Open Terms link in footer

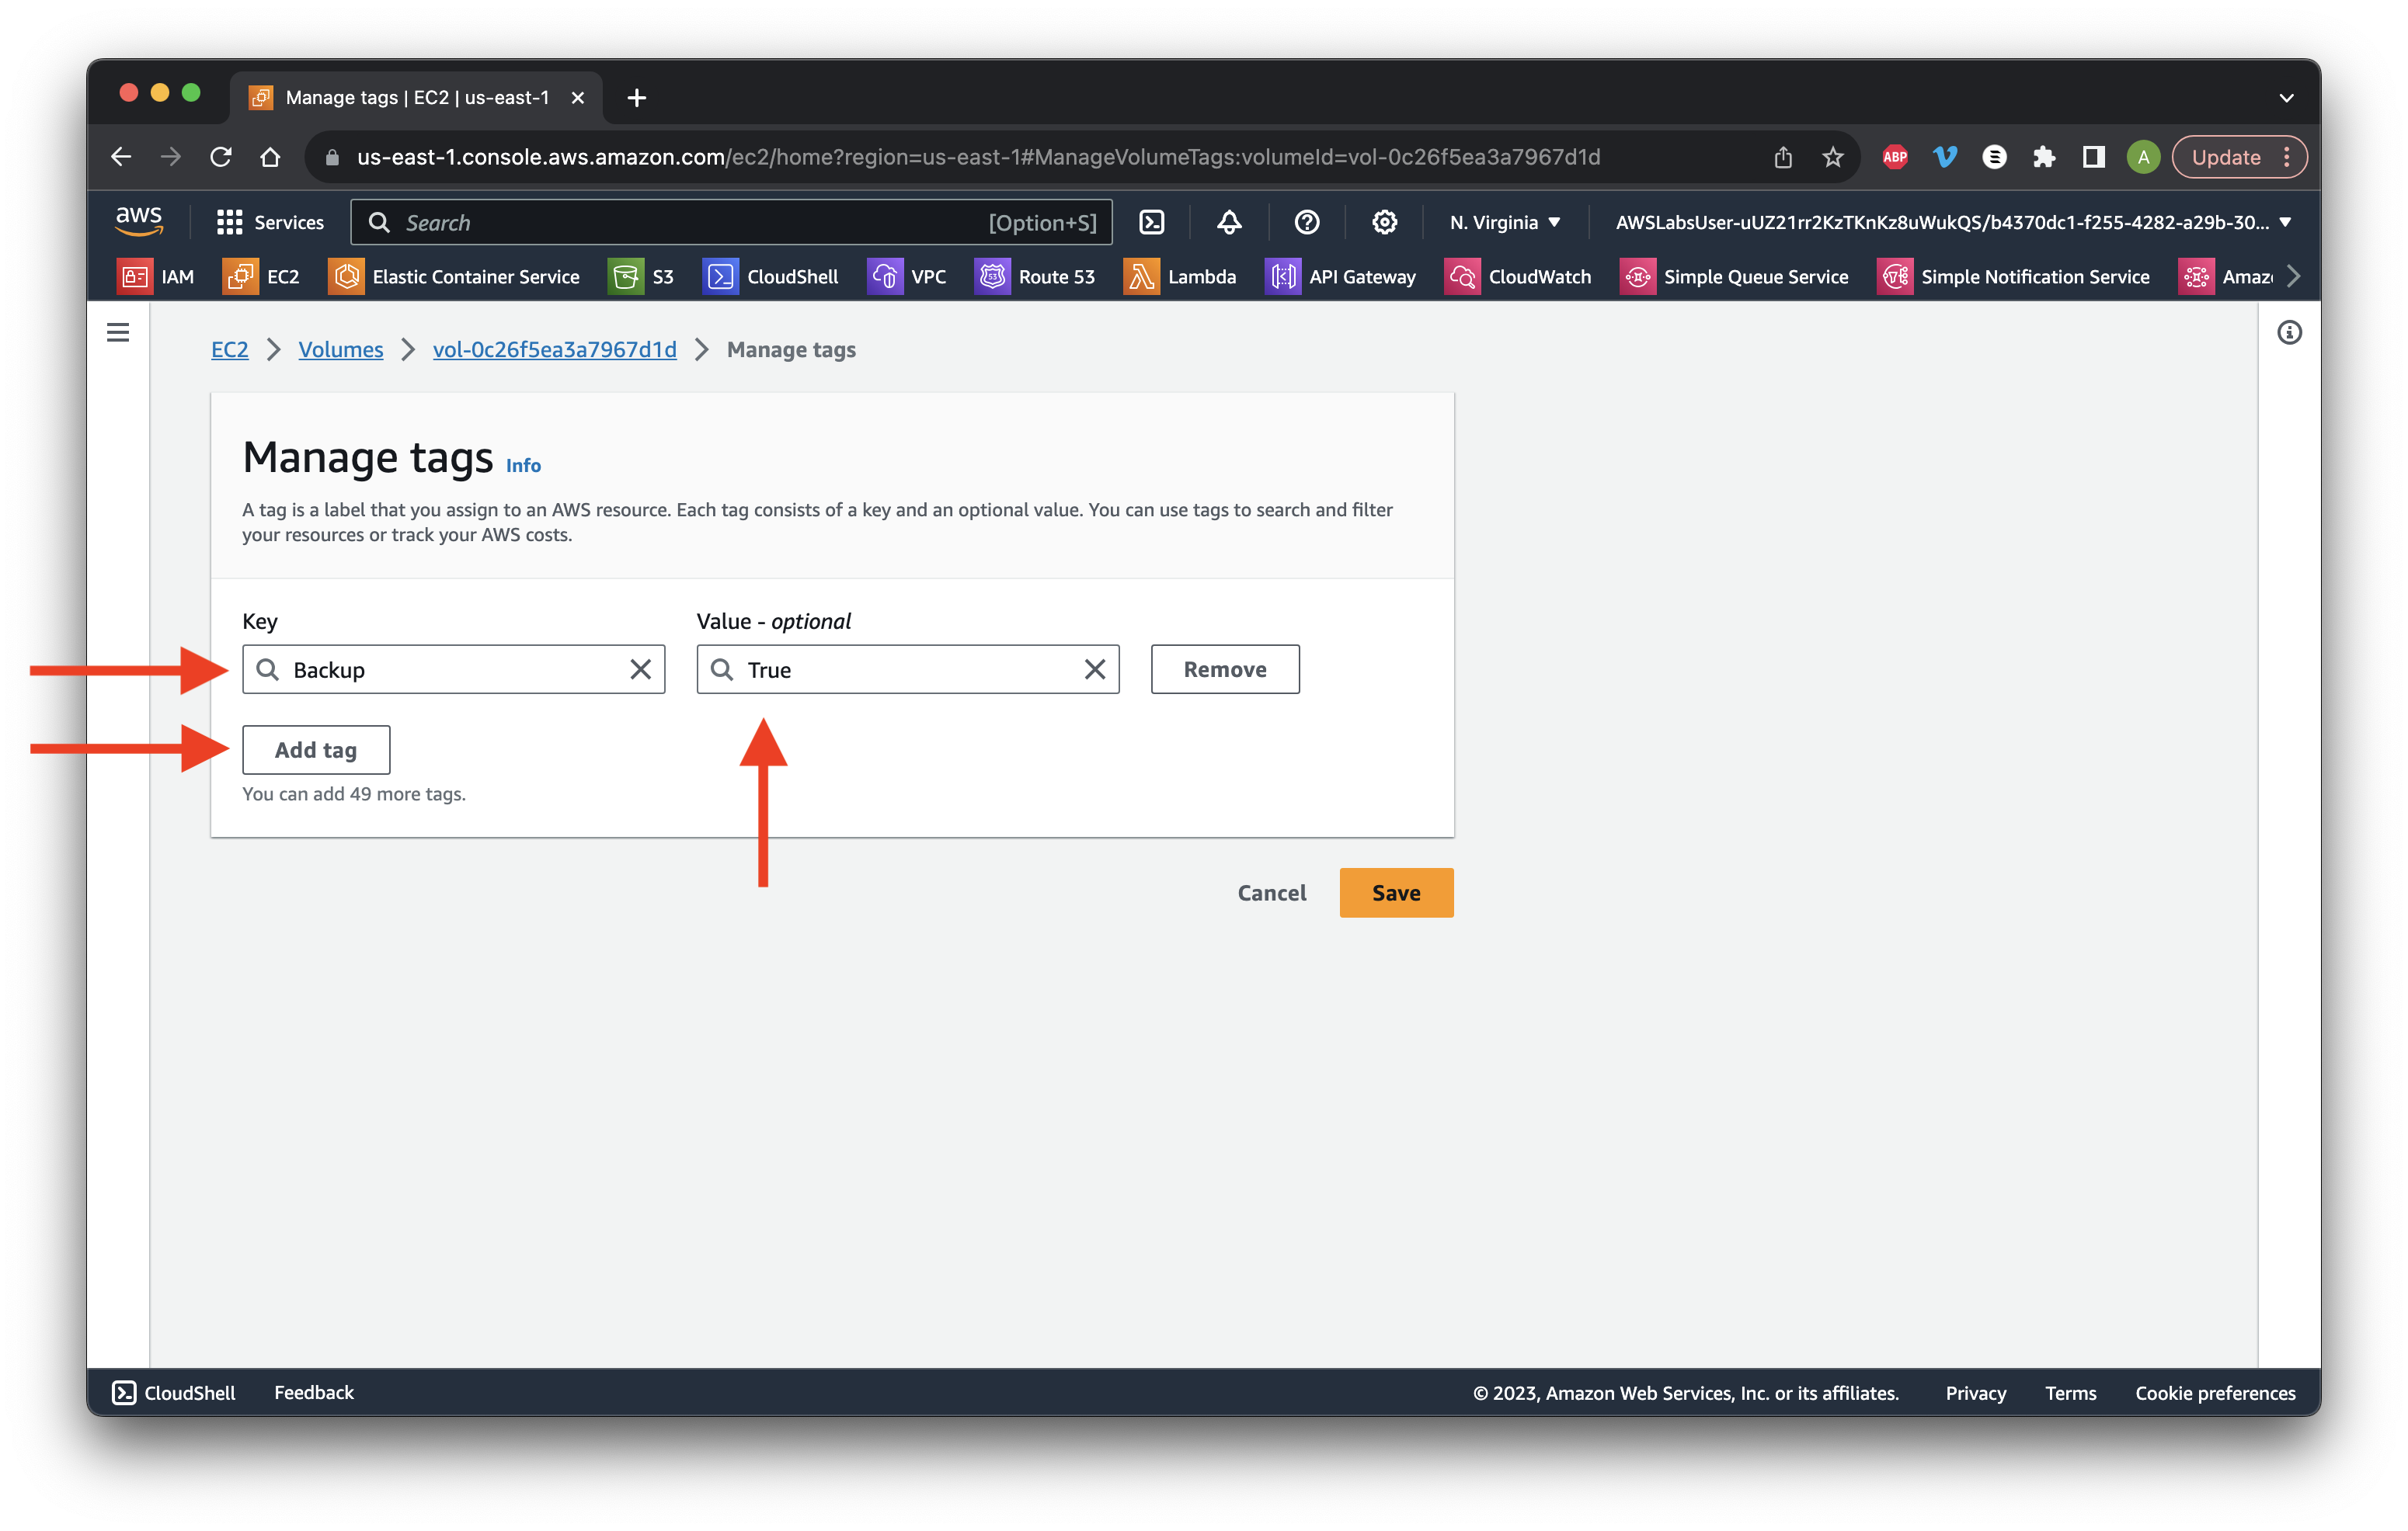pos(2070,1392)
